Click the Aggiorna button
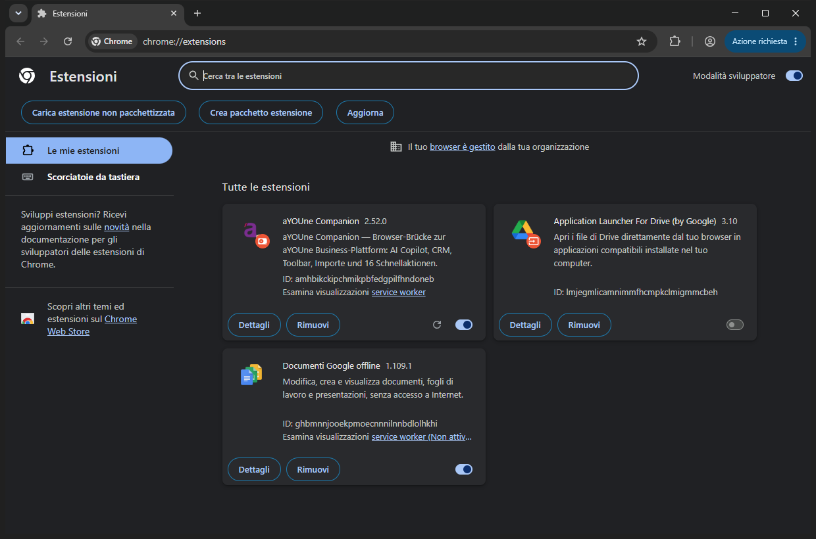Viewport: 816px width, 539px height. (365, 112)
